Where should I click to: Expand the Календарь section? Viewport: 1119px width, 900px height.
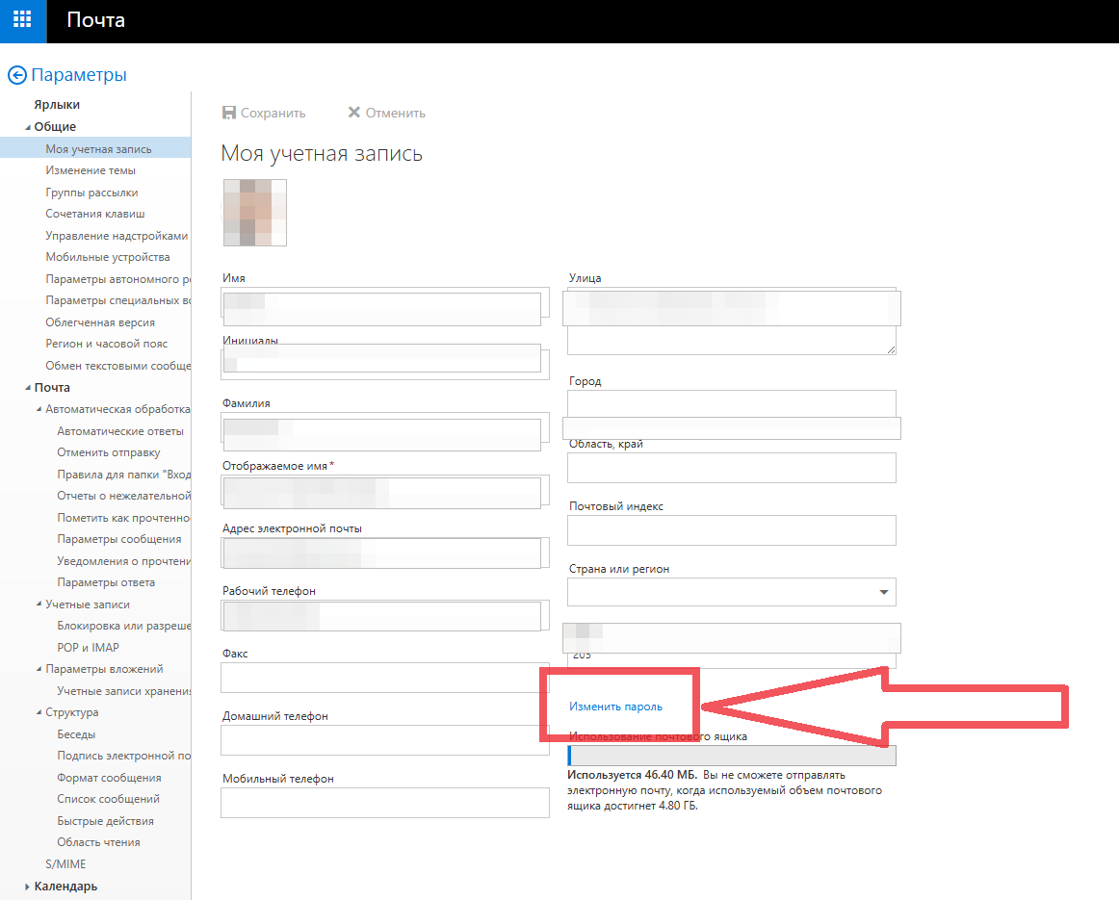coord(28,887)
